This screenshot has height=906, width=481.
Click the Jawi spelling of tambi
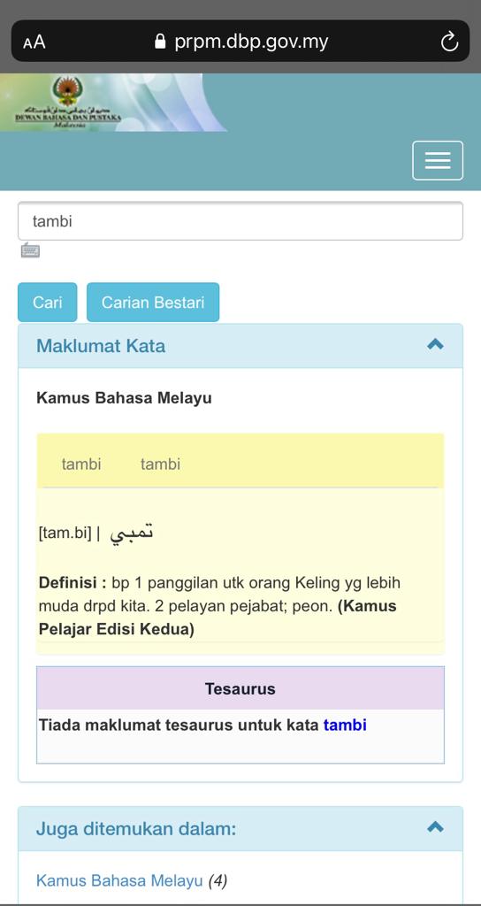coord(132,533)
